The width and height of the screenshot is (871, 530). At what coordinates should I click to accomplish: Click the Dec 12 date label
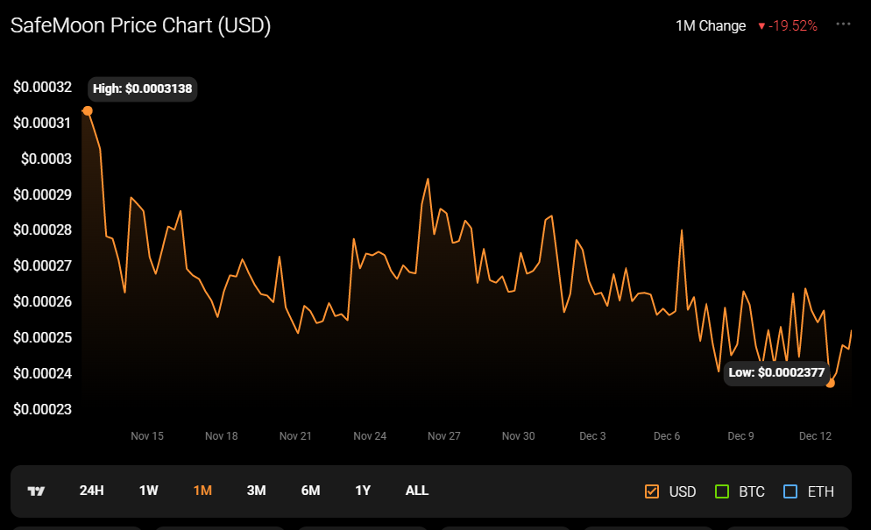815,436
